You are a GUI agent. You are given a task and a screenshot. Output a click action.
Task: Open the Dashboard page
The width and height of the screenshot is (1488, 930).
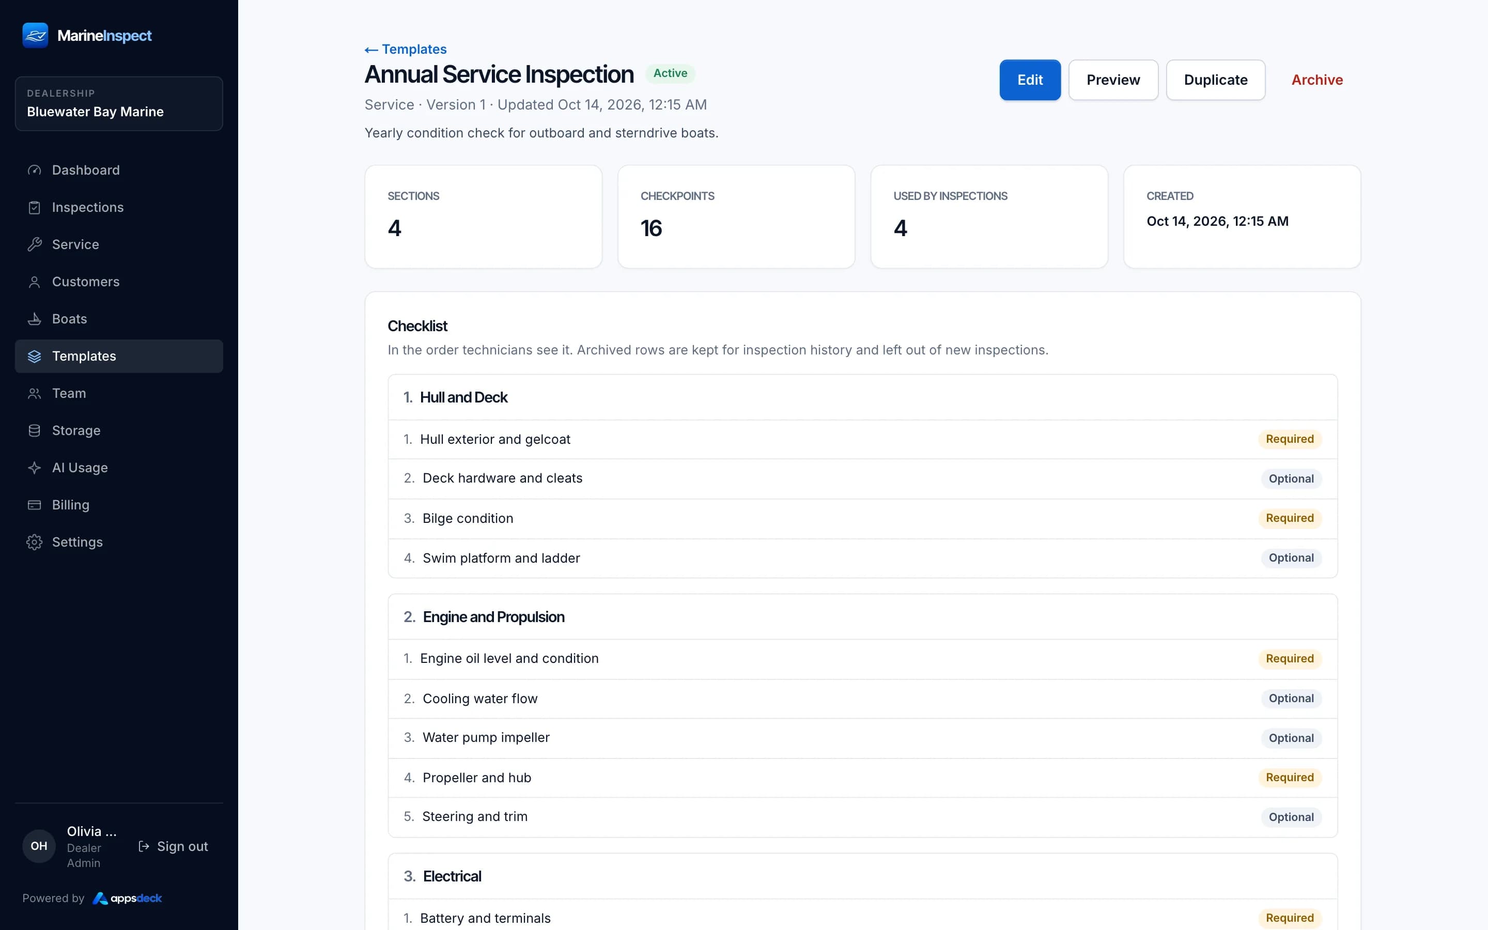119,171
